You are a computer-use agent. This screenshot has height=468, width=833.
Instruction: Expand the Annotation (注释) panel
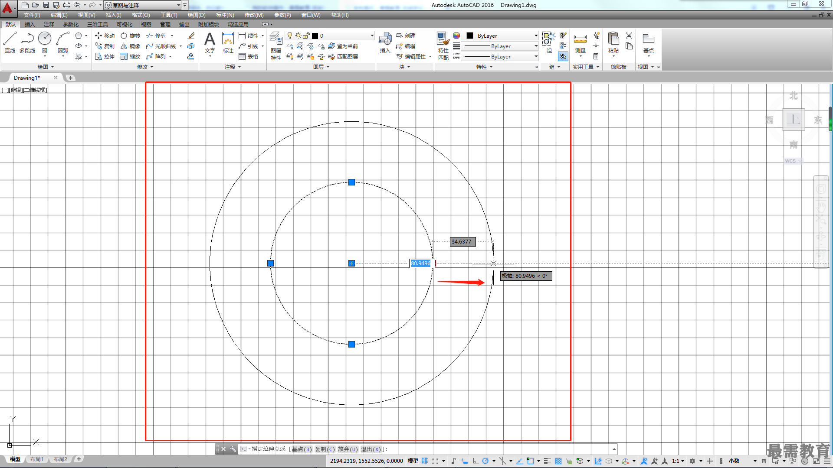[233, 67]
